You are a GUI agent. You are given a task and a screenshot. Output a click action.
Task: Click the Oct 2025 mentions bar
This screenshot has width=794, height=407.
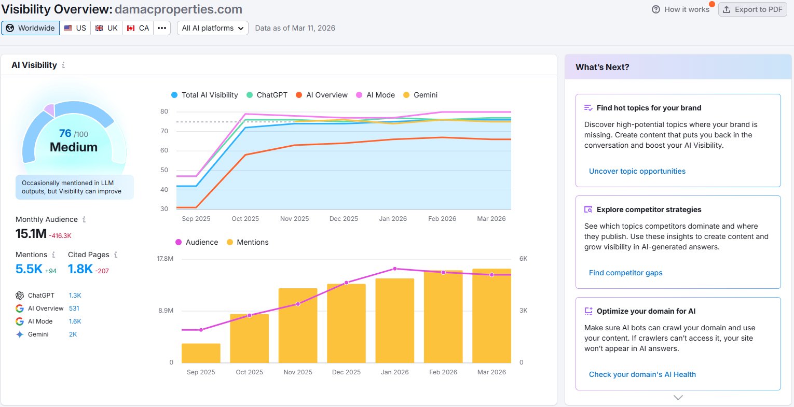tap(250, 339)
